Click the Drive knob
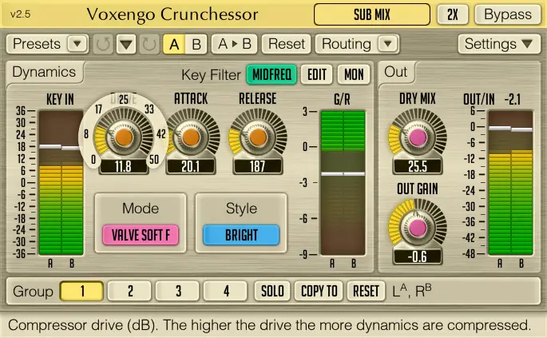 pos(124,137)
